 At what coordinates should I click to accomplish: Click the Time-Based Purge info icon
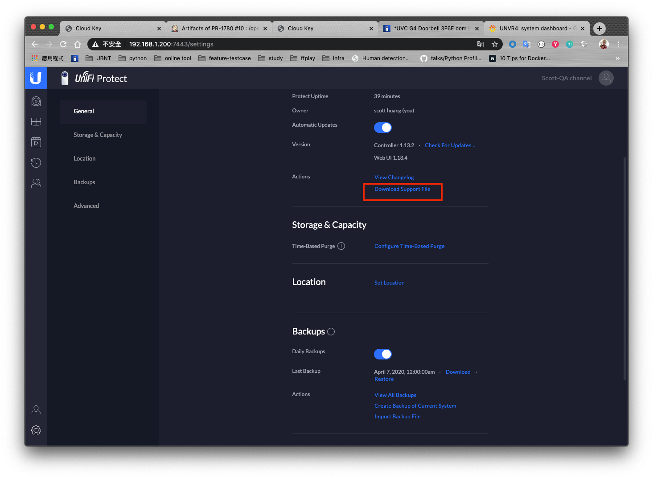[x=341, y=246]
